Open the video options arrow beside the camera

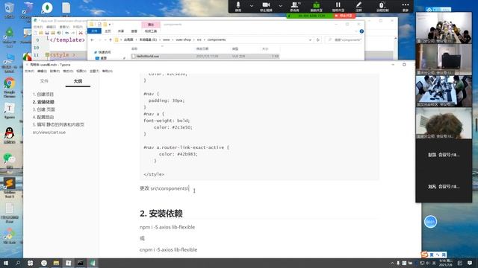[280, 6]
